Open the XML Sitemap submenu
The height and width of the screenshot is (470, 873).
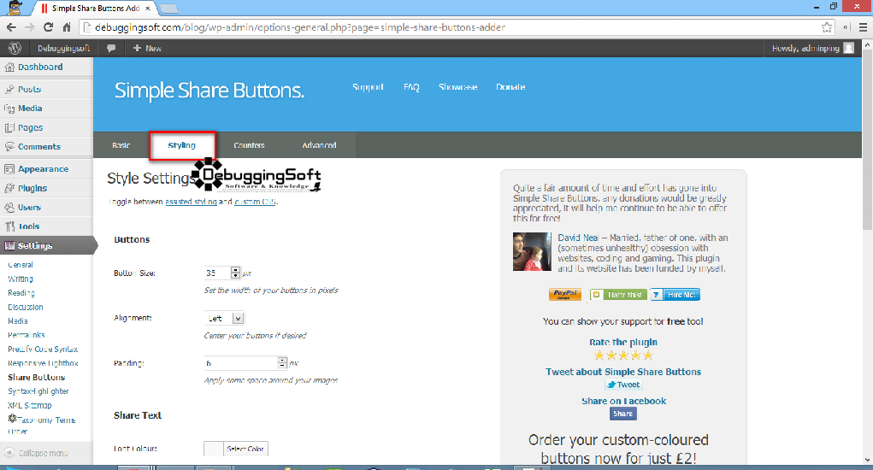[30, 405]
